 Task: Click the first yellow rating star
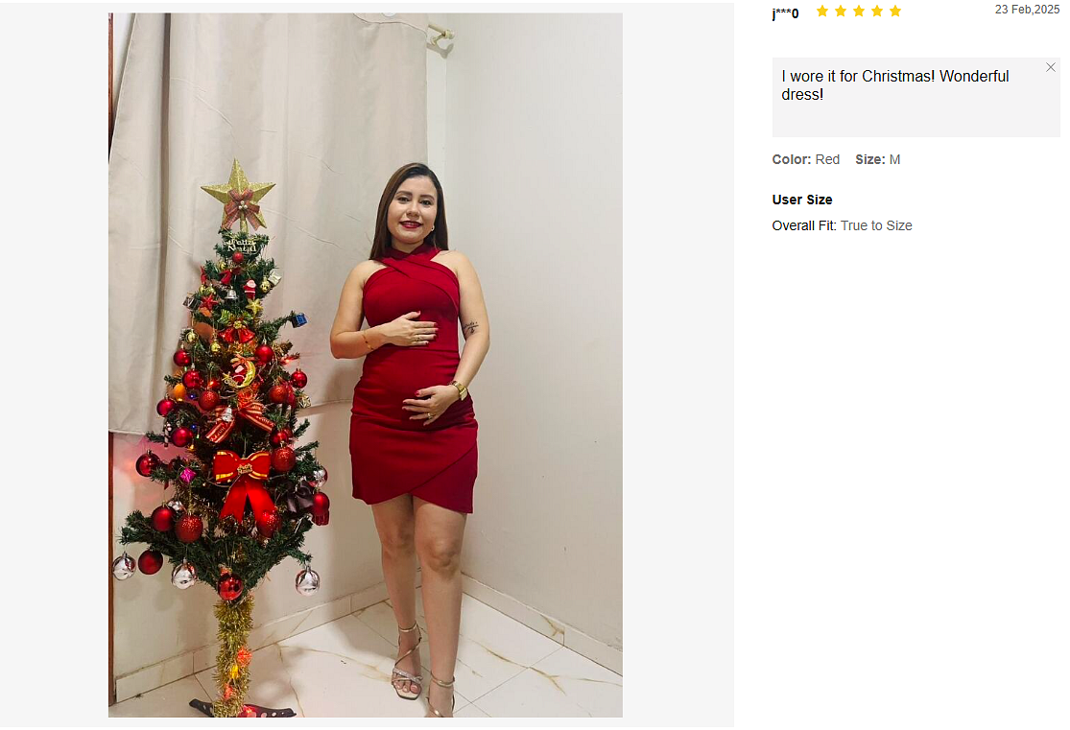coord(822,11)
